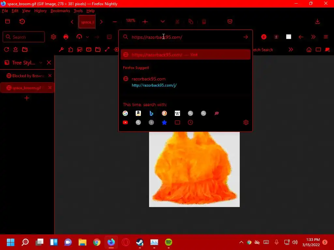This screenshot has width=334, height=250.
Task: Click the Pocket save icon
Action: pyautogui.click(x=230, y=21)
